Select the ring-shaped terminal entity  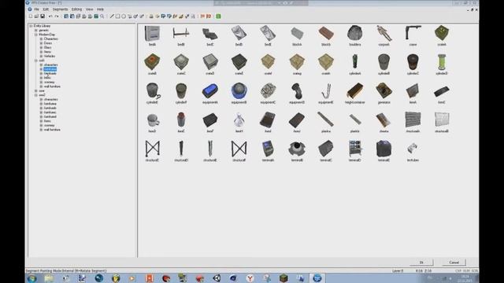pos(297,149)
